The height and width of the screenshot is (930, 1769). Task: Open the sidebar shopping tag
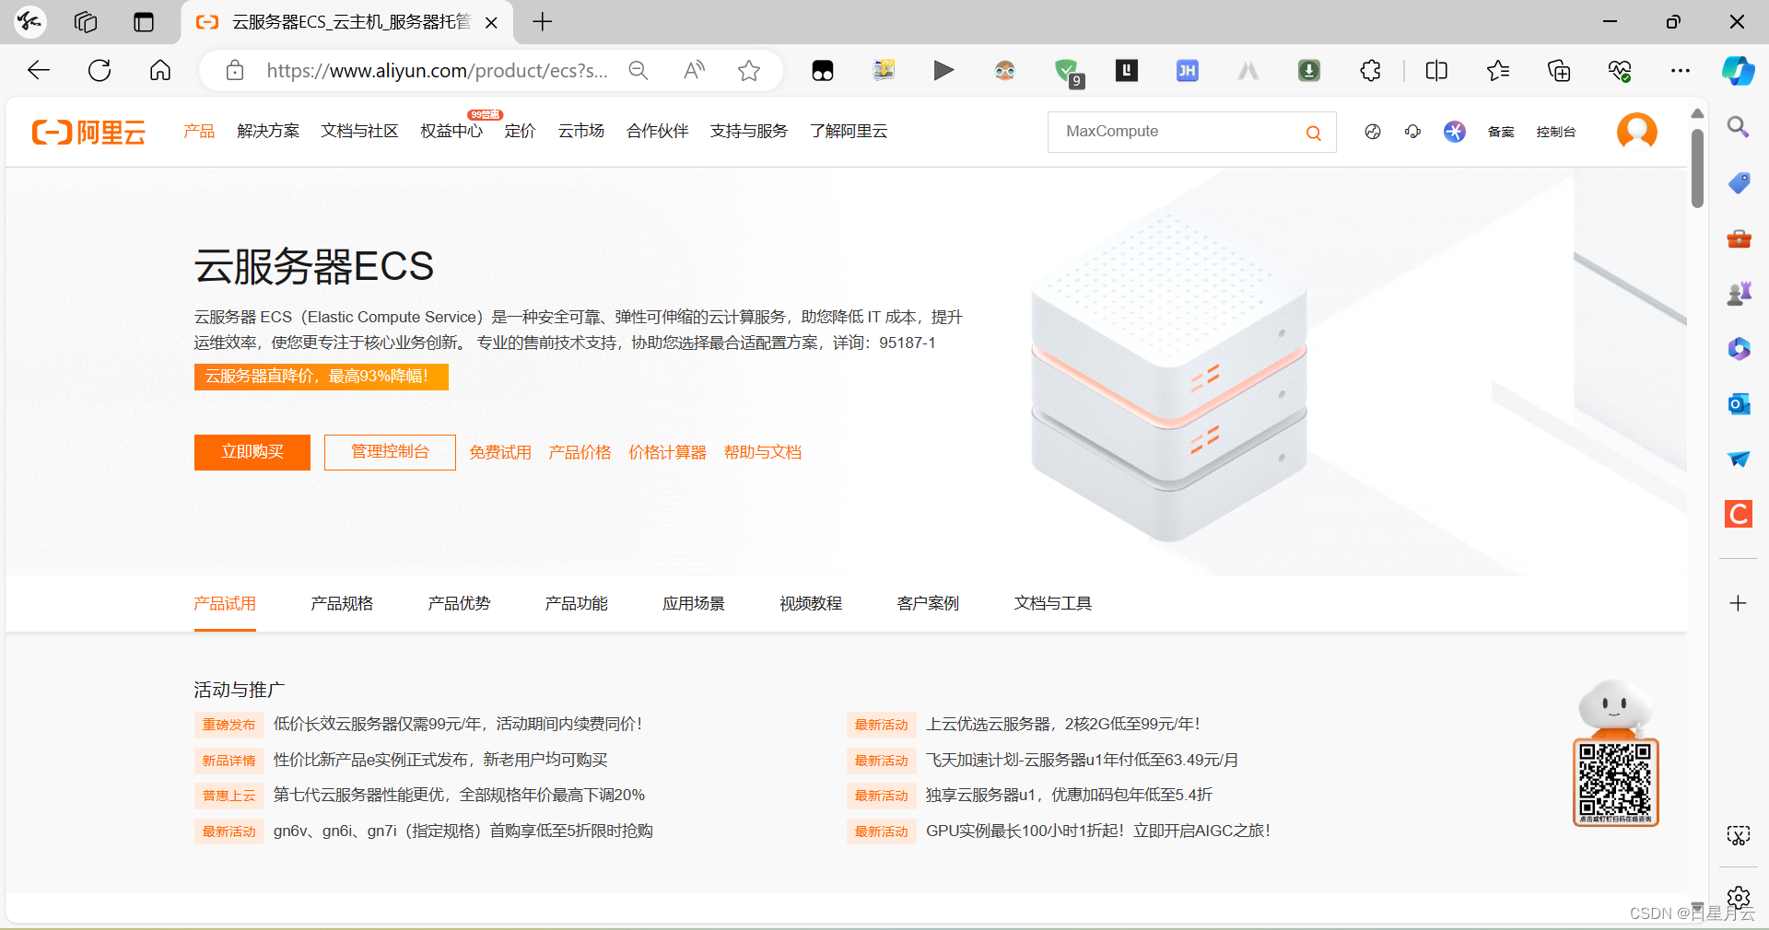coord(1739,182)
